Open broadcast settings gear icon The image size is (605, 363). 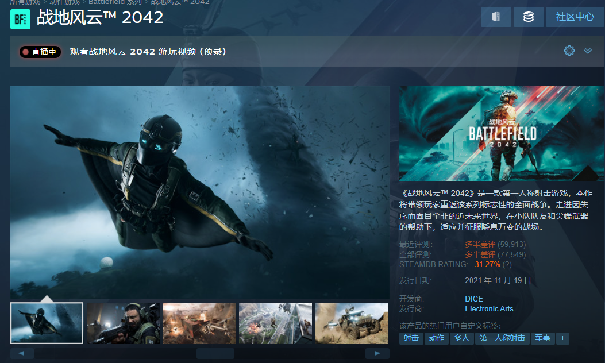coord(569,51)
